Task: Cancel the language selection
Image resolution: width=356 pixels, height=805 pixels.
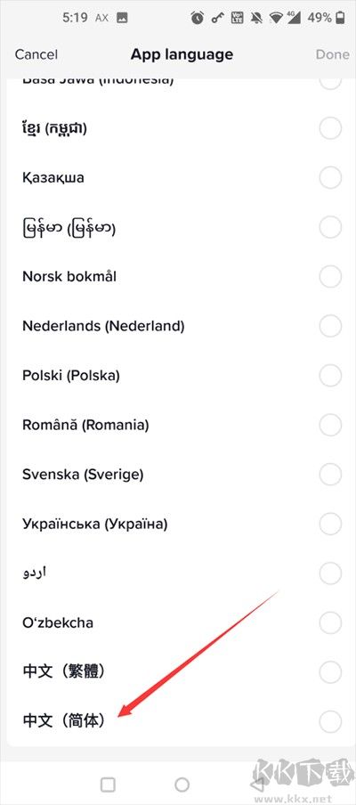Action: tap(36, 54)
